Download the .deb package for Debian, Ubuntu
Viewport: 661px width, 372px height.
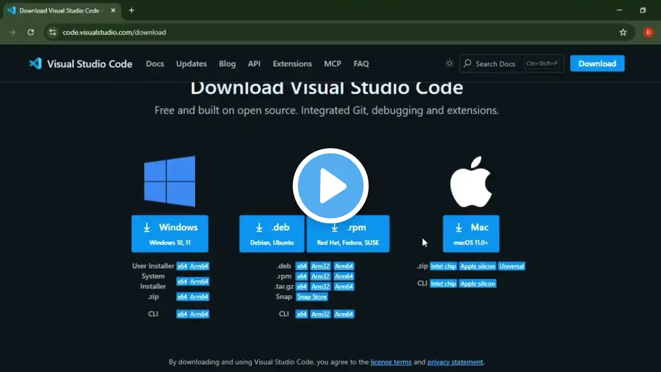click(272, 234)
